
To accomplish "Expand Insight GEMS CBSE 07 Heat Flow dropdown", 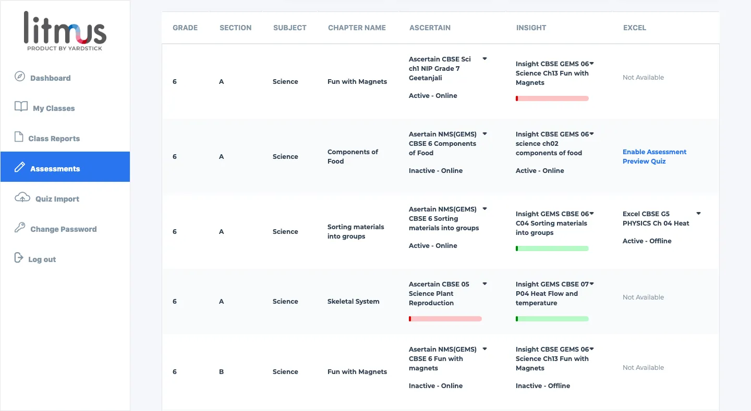I will [591, 284].
